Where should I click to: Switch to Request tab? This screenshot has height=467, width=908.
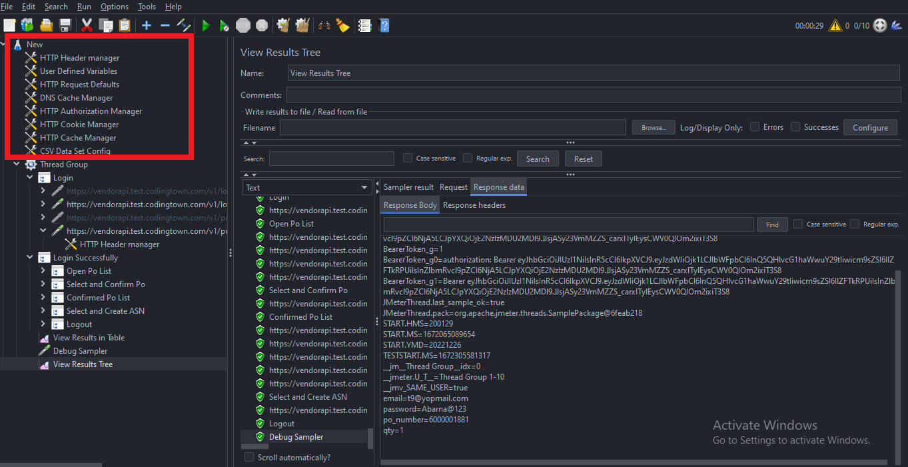[454, 187]
